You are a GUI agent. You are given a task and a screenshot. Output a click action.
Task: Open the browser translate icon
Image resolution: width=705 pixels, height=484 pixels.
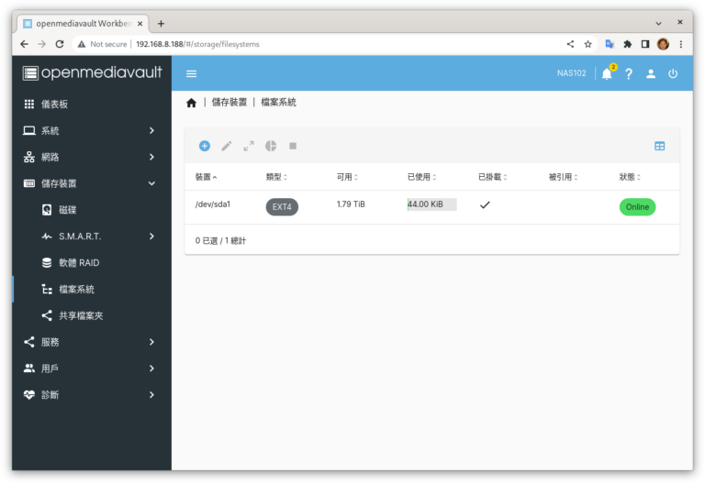pyautogui.click(x=610, y=44)
